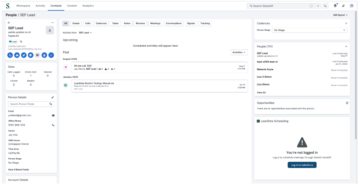Select the Conversations filter tab

click(174, 23)
